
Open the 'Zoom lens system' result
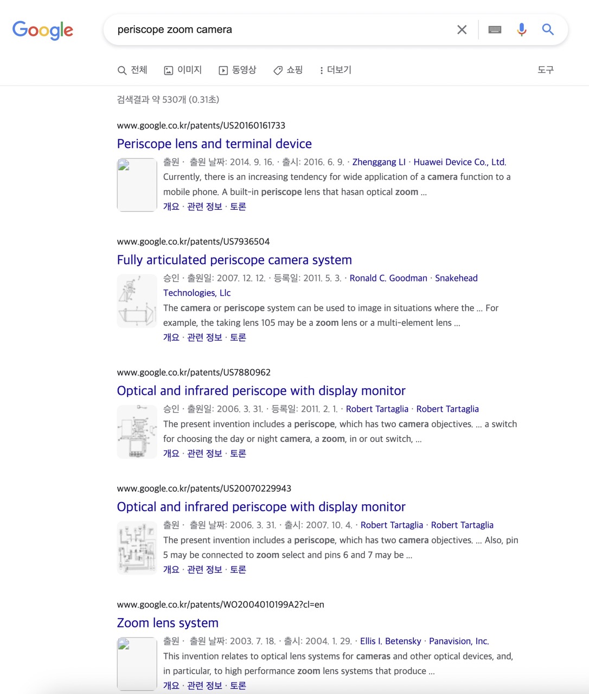(168, 622)
